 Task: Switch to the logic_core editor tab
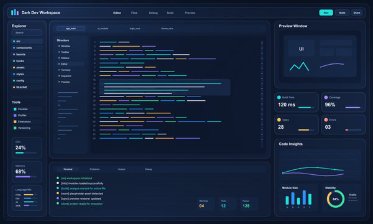click(135, 29)
